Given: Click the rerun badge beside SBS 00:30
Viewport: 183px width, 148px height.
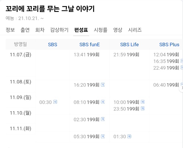Looking at the screenshot, I should 55,102.
